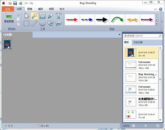Image resolution: width=165 pixels, height=130 pixels.
Task: Choose the rectangle shape tool
Action: (42, 16)
